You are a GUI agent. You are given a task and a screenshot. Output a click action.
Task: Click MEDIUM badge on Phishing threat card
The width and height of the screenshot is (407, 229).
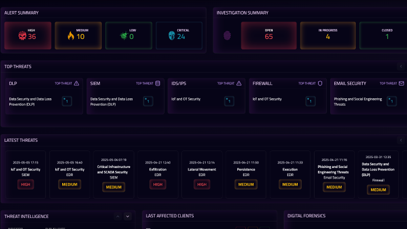[x=334, y=187]
